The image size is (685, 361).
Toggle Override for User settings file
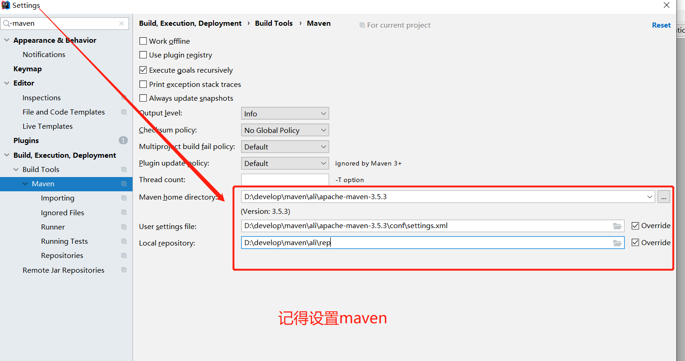(x=635, y=226)
